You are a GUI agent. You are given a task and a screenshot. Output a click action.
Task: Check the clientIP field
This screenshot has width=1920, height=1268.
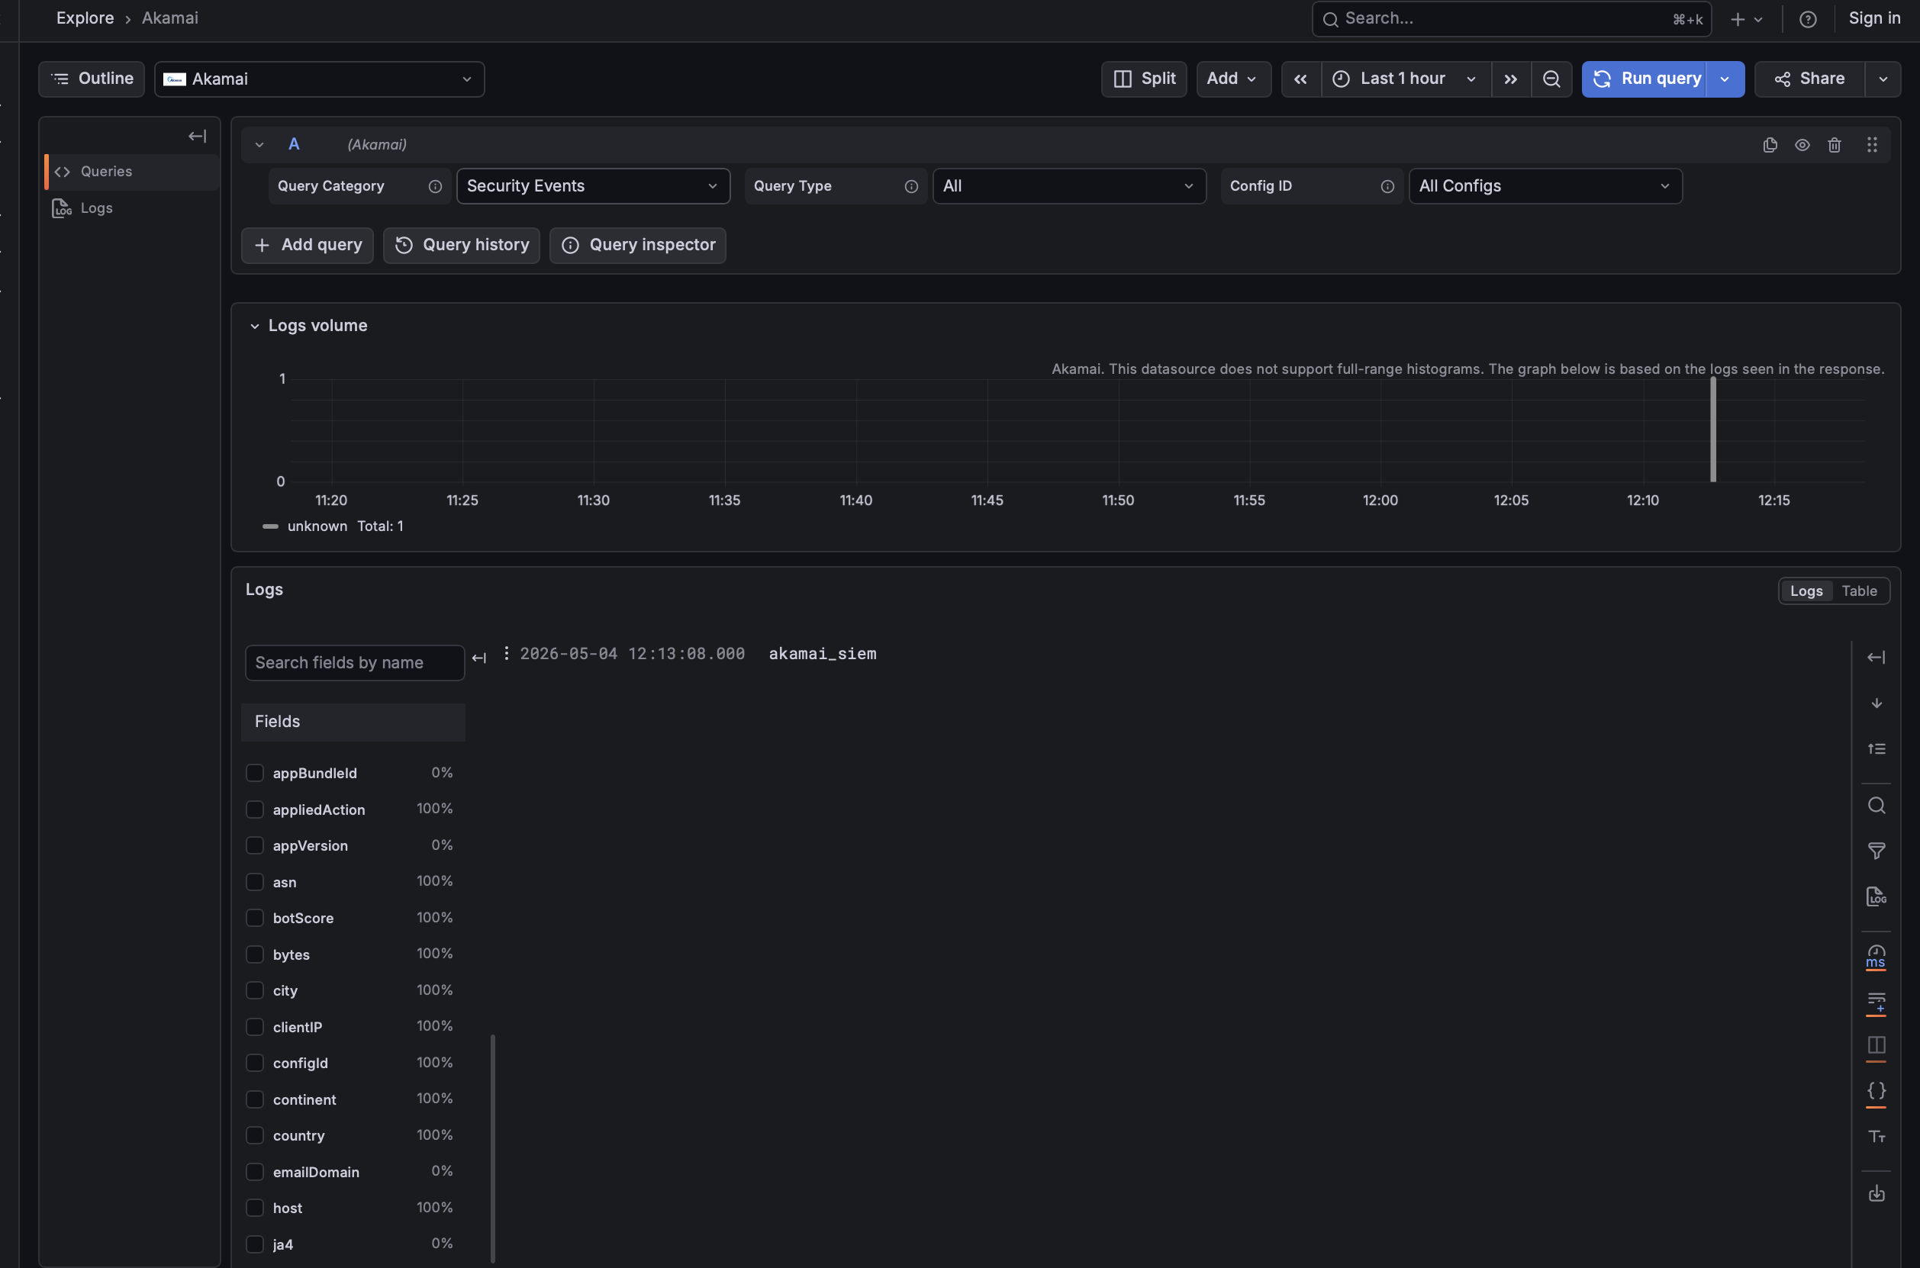pos(255,1027)
